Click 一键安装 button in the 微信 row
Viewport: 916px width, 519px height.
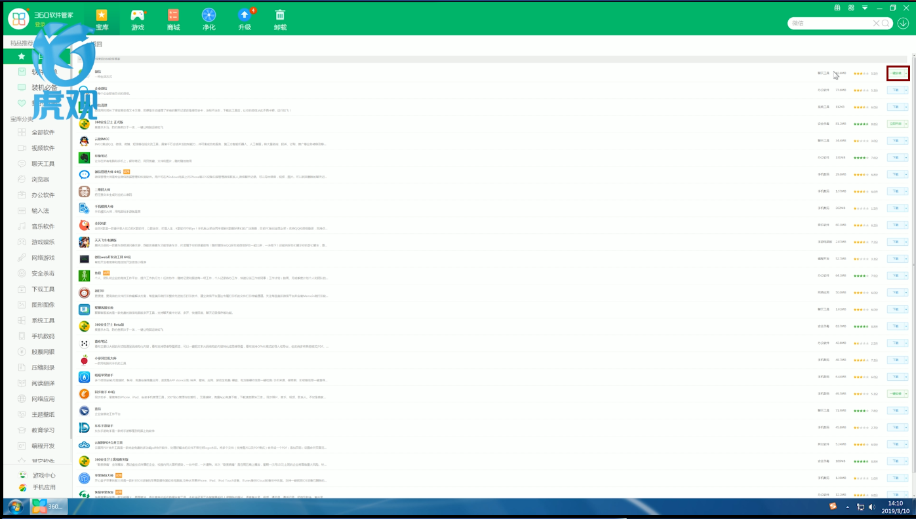[896, 73]
